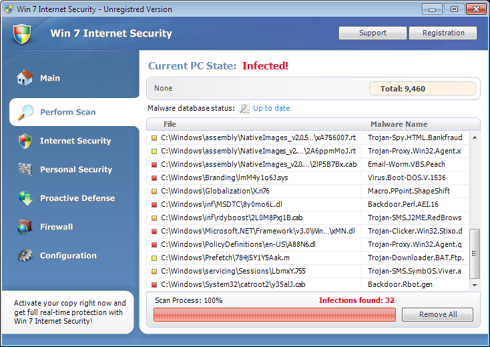
Task: Click the Up to date link
Action: 271,108
